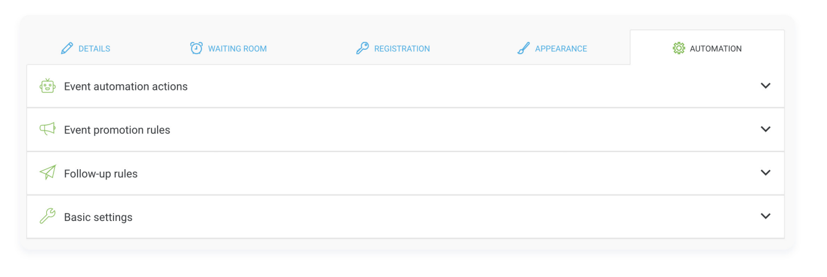Click the megaphone promotion rules icon
827x277 pixels.
click(x=47, y=129)
